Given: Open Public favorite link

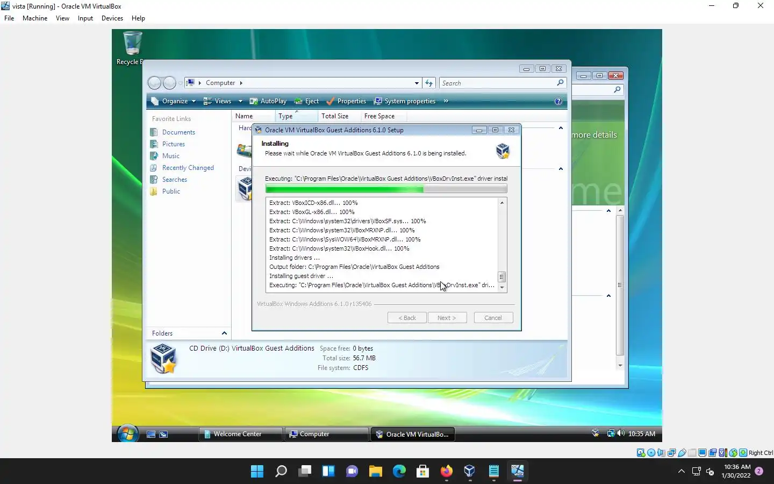Looking at the screenshot, I should pyautogui.click(x=171, y=191).
